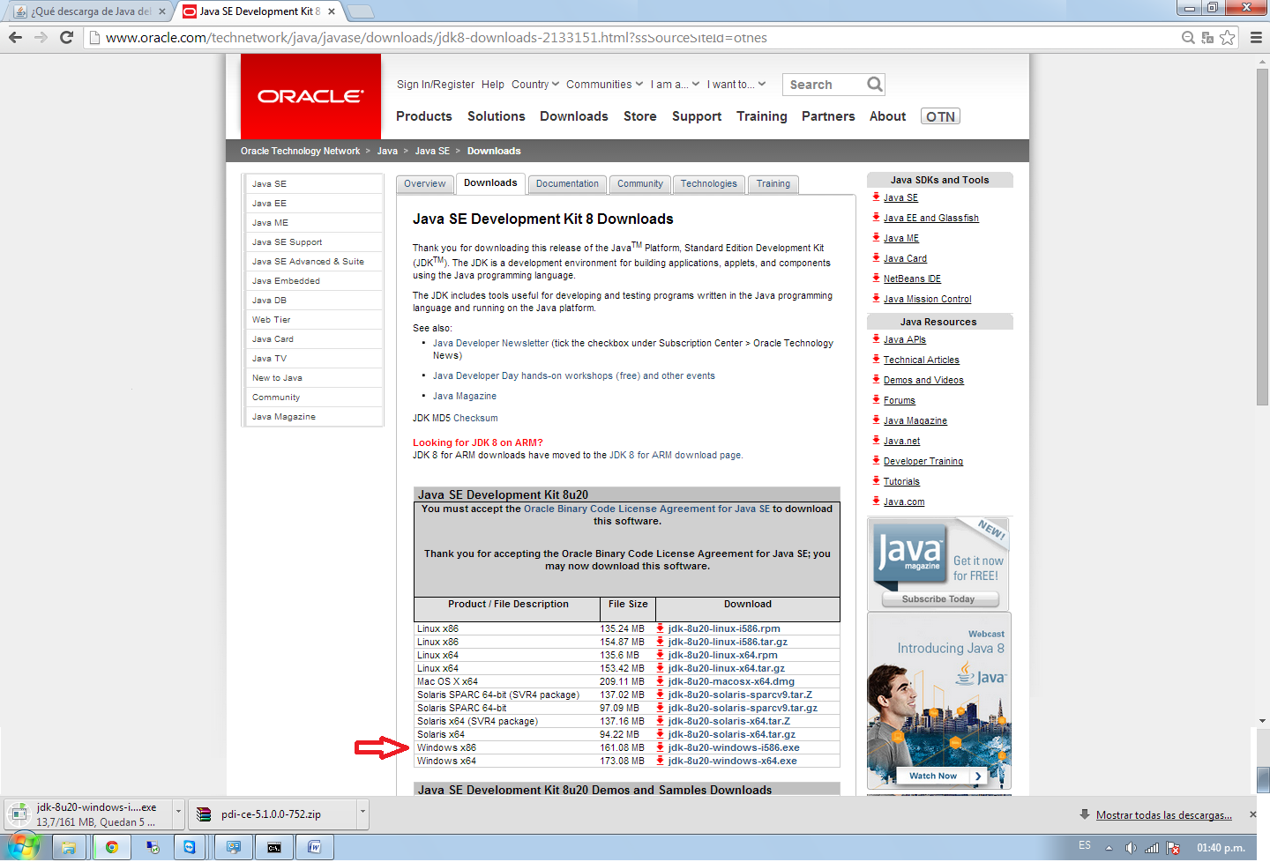Open the Products menu
Screen dimensions: 1270x862
pyautogui.click(x=423, y=116)
